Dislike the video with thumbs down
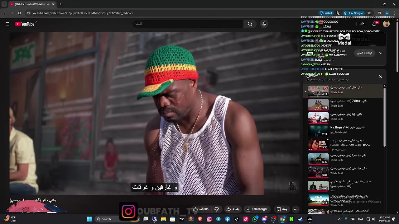The width and height of the screenshot is (399, 224). 217,209
